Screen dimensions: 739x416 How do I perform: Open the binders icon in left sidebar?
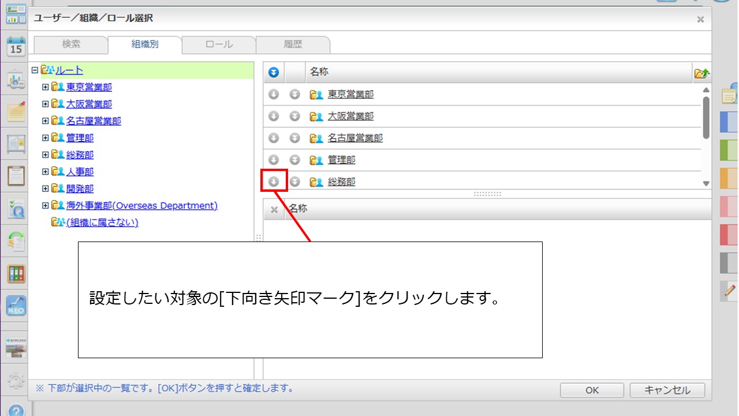[16, 273]
